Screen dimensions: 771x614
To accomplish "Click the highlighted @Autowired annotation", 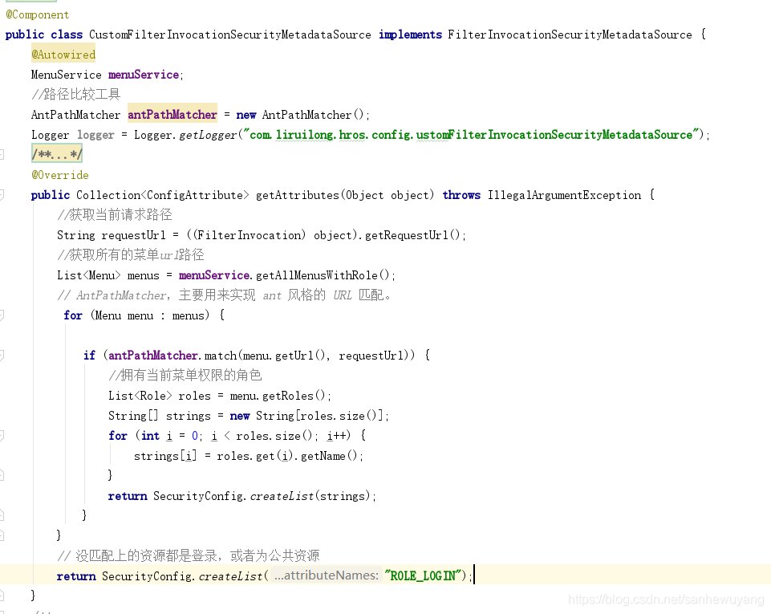I will (63, 55).
